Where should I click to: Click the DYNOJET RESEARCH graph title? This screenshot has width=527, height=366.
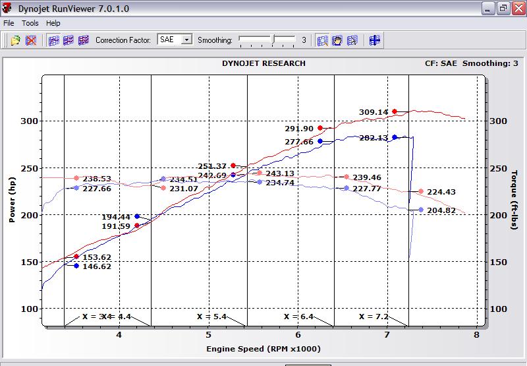(264, 63)
